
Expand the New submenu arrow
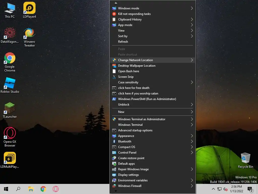point(192,112)
